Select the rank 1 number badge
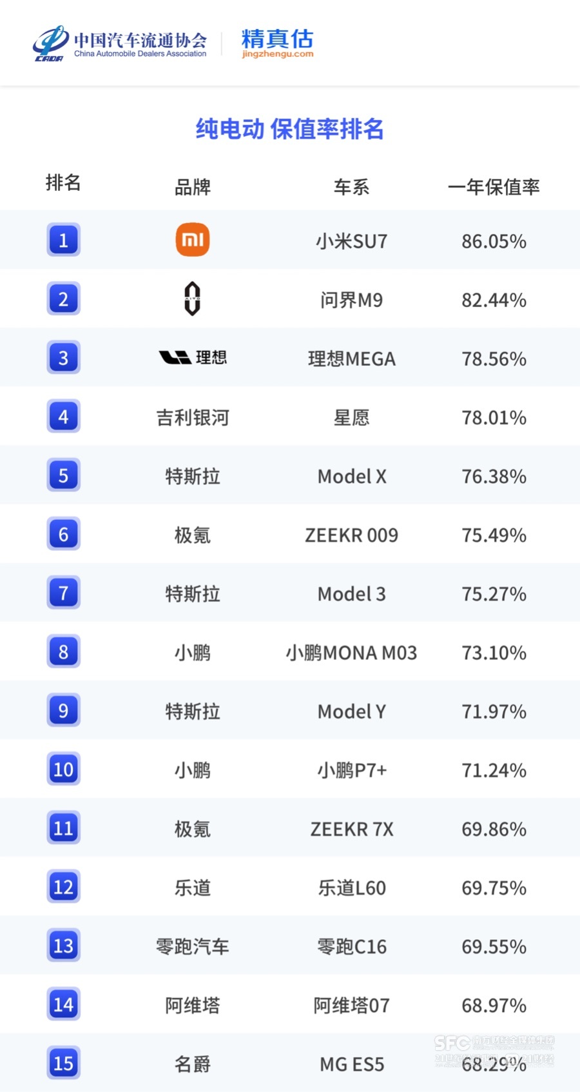The image size is (580, 1092). point(63,240)
